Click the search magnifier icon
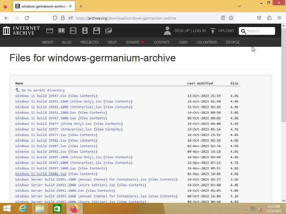 [x=243, y=31]
